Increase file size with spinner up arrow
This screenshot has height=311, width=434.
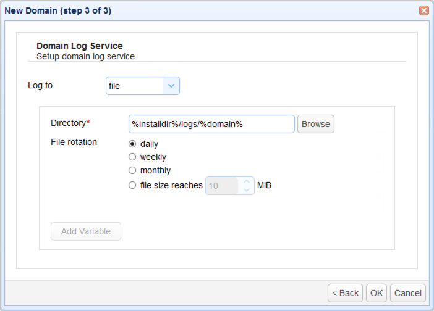[x=247, y=181]
